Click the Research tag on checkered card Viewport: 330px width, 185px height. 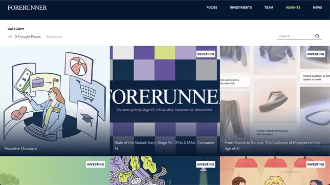pyautogui.click(x=206, y=54)
